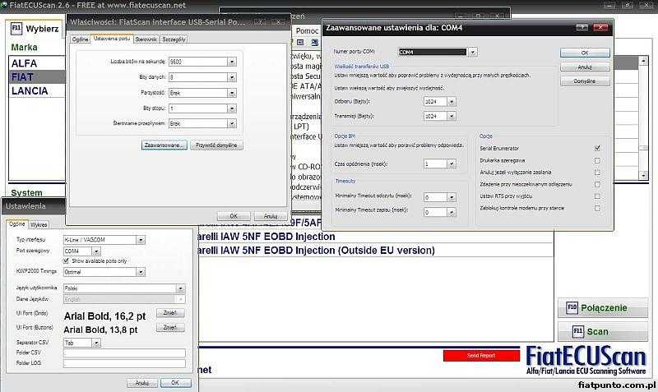Click the scroll-up arrow of the right list scrollbar
Viewport: 658px width, 392px height.
[x=643, y=61]
